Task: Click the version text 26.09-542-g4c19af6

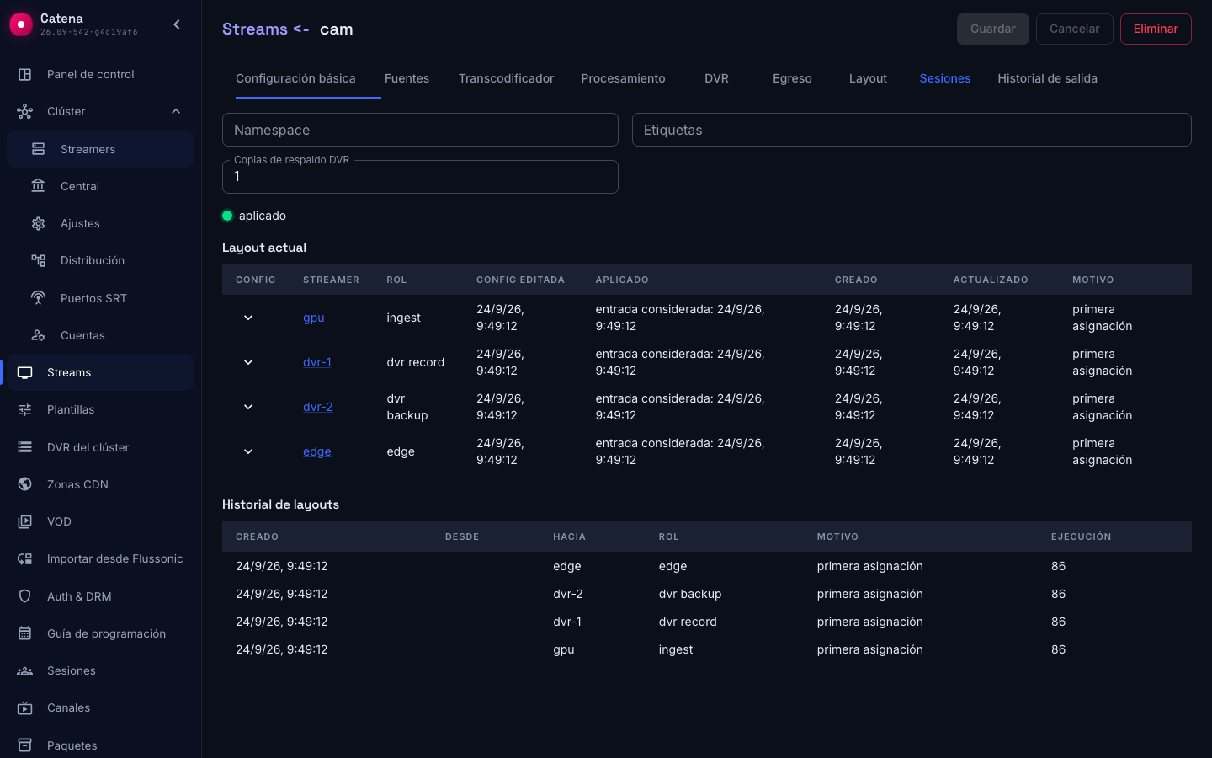Action: click(x=89, y=32)
